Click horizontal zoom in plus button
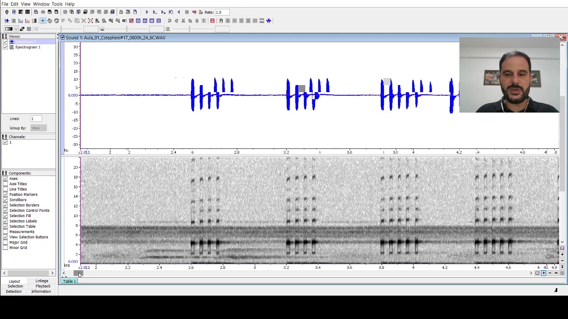The image size is (568, 319). tap(544, 273)
